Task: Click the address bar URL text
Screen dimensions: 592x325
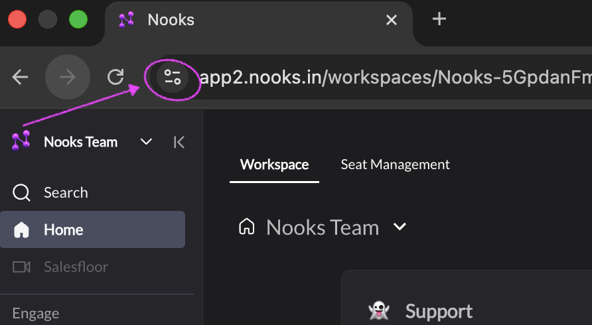Action: (x=396, y=78)
